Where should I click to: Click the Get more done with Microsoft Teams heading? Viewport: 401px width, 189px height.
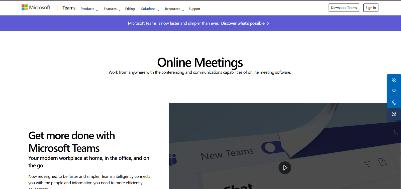[x=72, y=142]
